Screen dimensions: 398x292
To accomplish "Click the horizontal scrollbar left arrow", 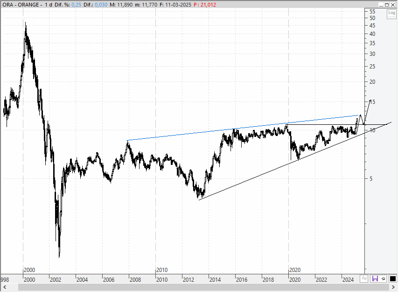I will [x=5, y=287].
